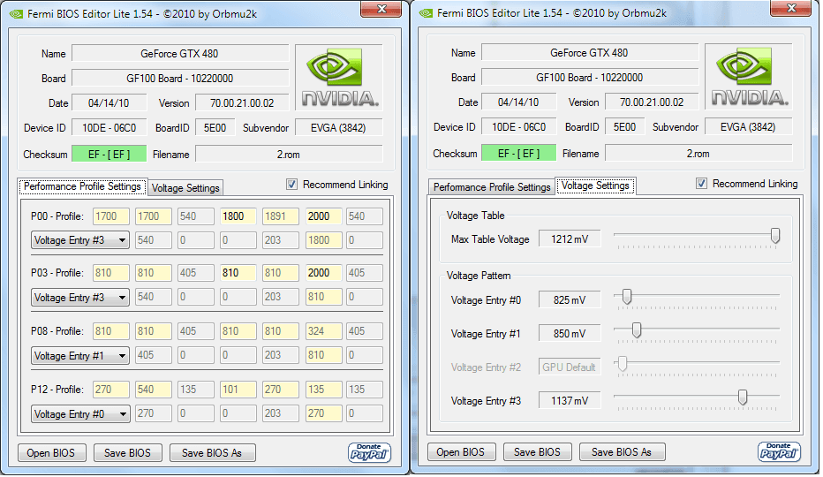This screenshot has width=823, height=477.
Task: Click the Date field 04/14/10 in left window
Action: (109, 103)
